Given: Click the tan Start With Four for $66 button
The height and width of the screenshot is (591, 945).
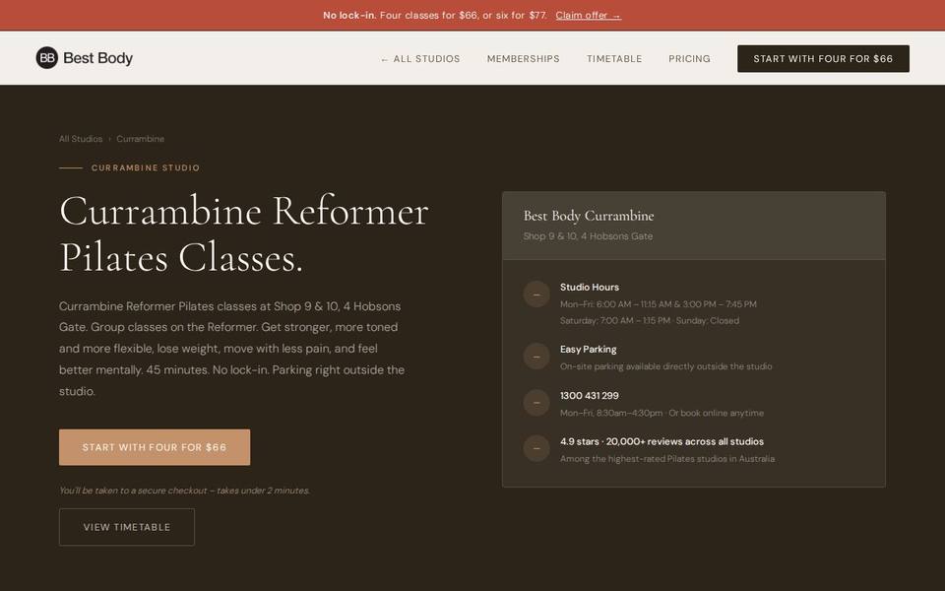Looking at the screenshot, I should pyautogui.click(x=155, y=447).
